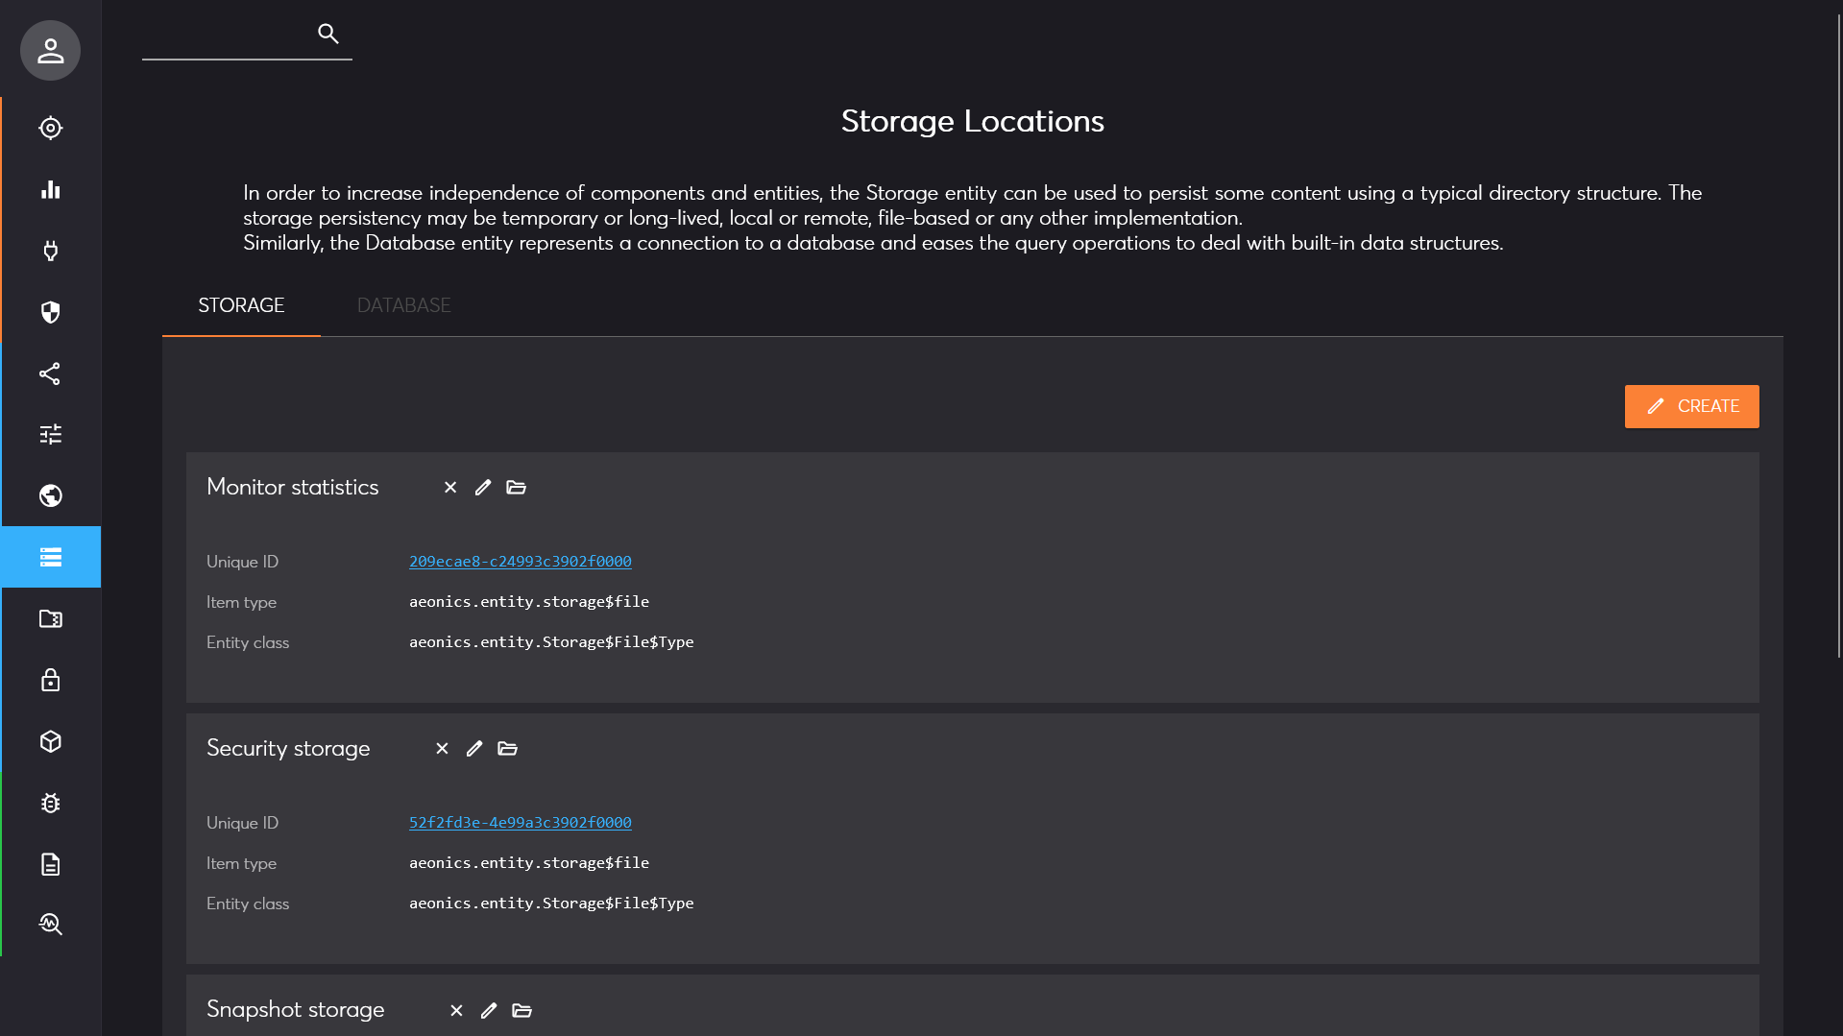Browse files of Security storage

pos(508,749)
